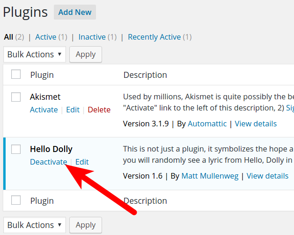
Task: Tick the Akismet plugin checkbox
Action: pos(16,97)
